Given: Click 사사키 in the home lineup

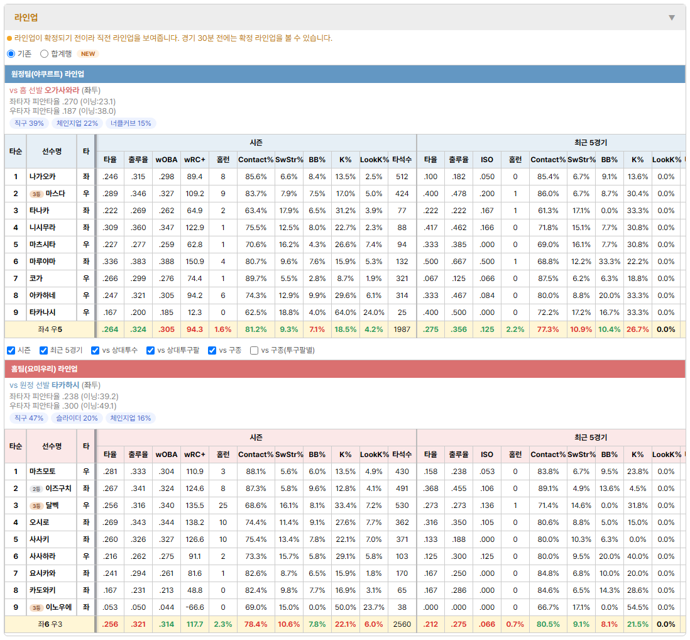Looking at the screenshot, I should tap(40, 539).
